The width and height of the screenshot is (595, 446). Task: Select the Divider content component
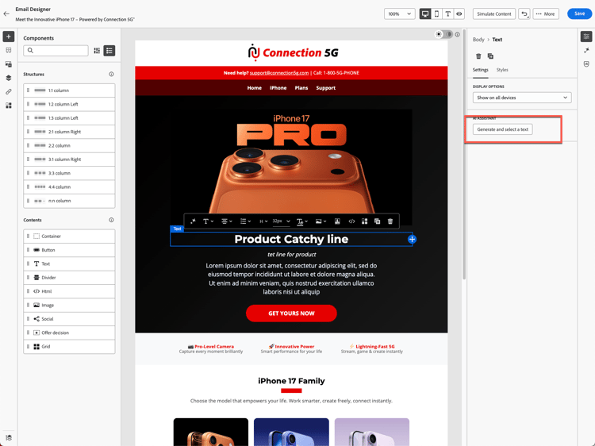pos(69,278)
